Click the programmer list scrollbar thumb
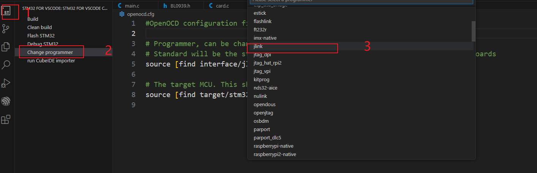The width and height of the screenshot is (537, 173). tap(474, 31)
